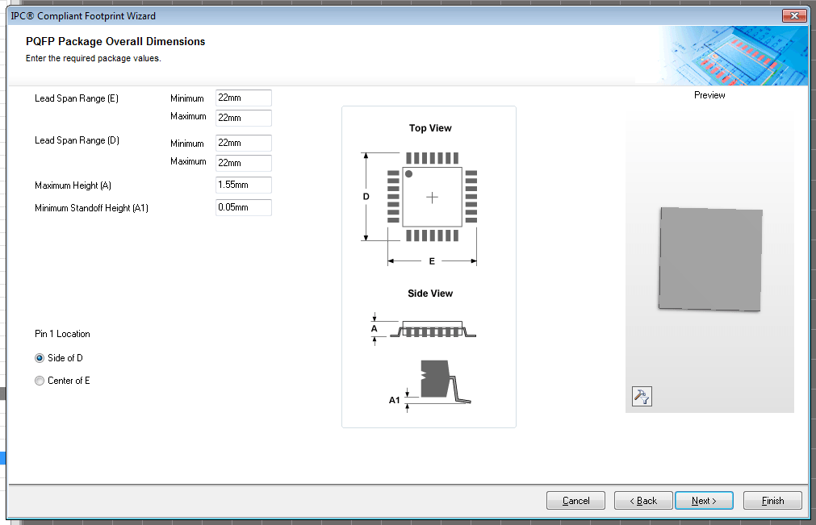
Task: Enable the currently unselected Center of E option
Action: pyautogui.click(x=39, y=381)
